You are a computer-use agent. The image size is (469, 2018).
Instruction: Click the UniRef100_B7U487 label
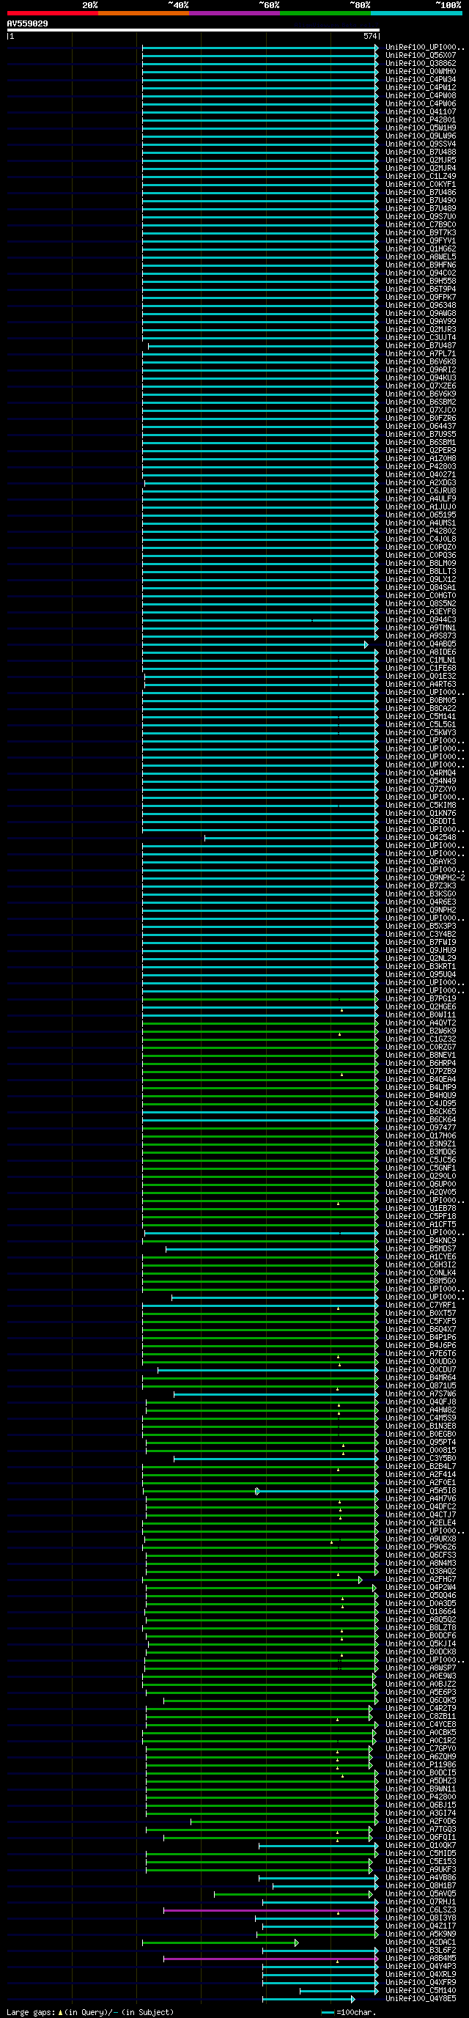point(421,345)
